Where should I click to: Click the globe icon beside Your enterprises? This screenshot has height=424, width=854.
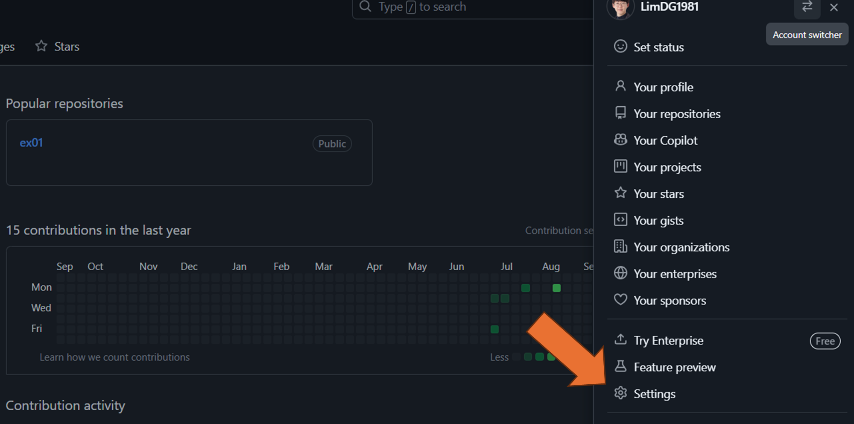point(620,273)
